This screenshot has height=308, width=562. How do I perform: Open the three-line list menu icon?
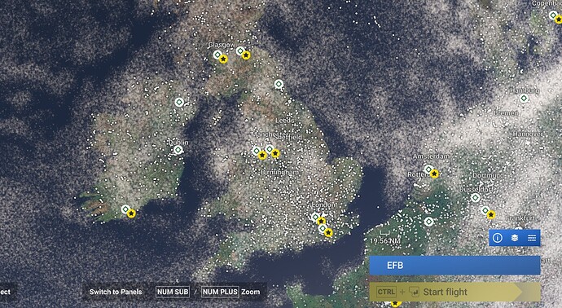tap(532, 238)
